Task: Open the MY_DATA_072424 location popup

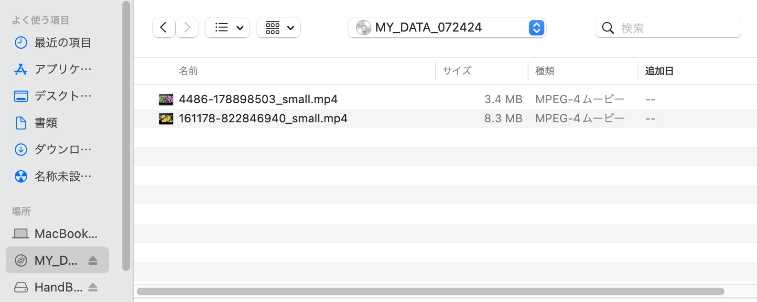Action: [x=447, y=28]
